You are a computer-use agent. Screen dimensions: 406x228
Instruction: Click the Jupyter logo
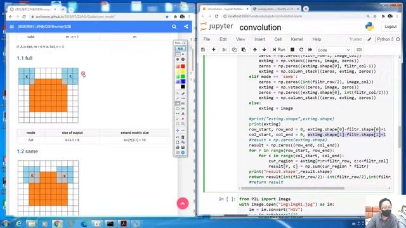[217, 27]
